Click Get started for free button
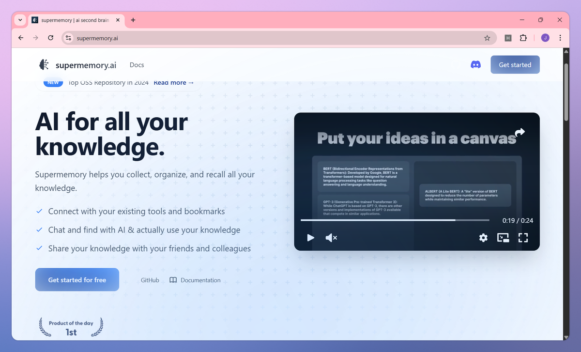 click(x=77, y=280)
